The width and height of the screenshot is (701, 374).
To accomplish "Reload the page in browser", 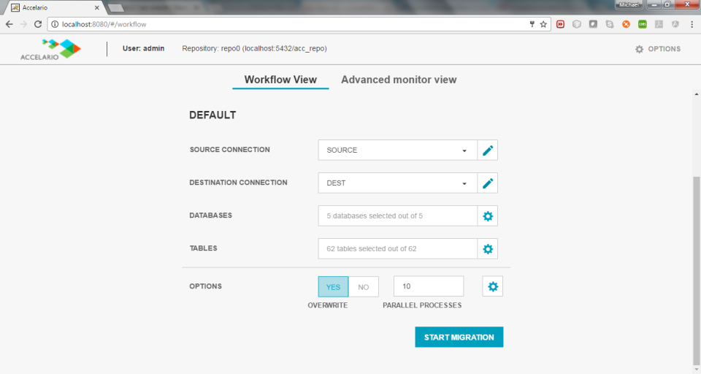I will (x=38, y=24).
